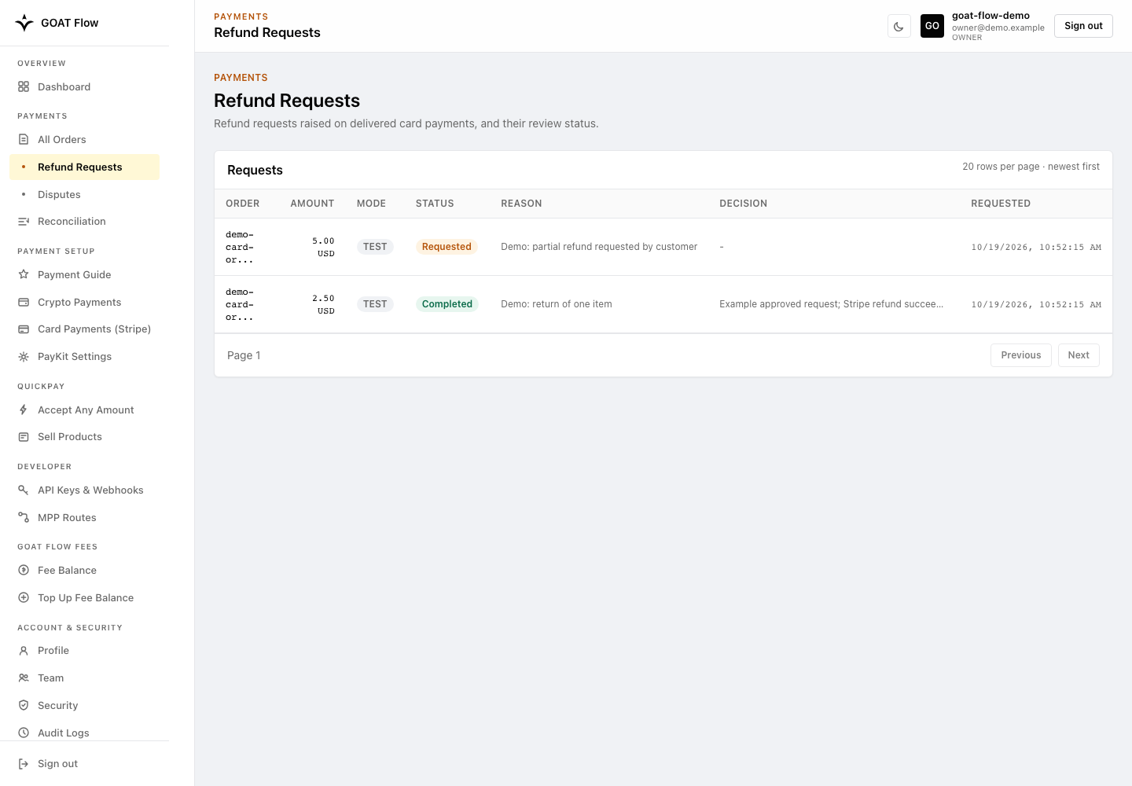Click the sidebar Sign out link text
1132x786 pixels.
(58, 764)
